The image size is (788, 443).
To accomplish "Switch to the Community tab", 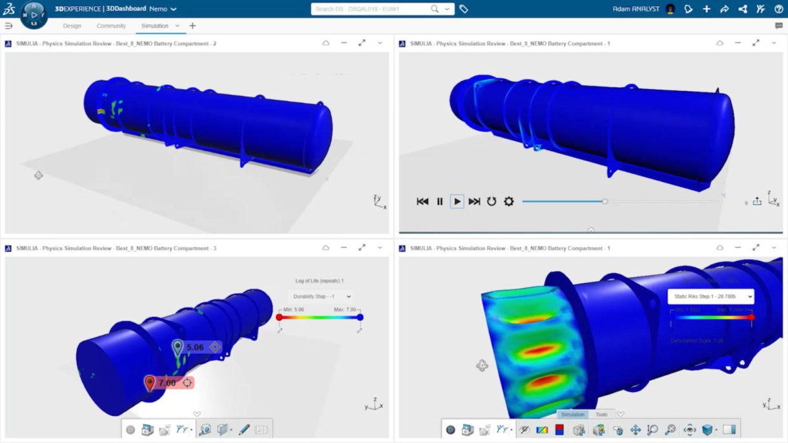I will click(111, 26).
